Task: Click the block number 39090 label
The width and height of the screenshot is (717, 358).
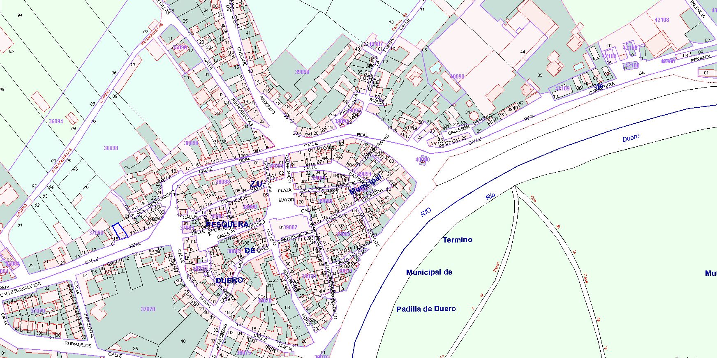Action: (302, 72)
